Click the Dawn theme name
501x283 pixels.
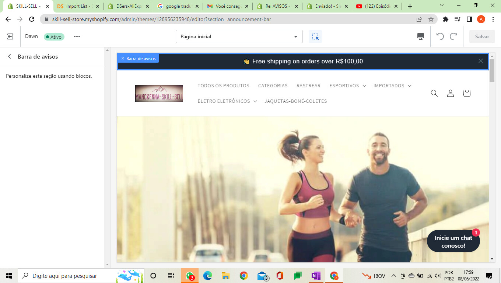[x=32, y=36]
